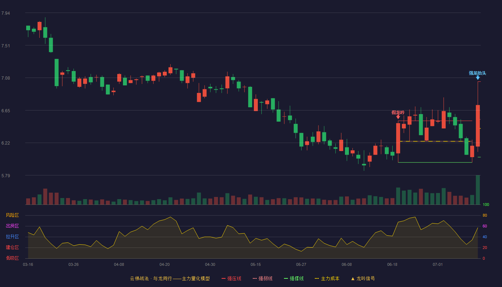Image resolution: width=502 pixels, height=287 pixels.
Task: Click the 拉升区 zone label
Action: (12, 237)
